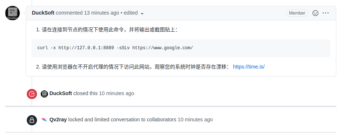
Task: Show the comment's edit history via "edited"
Action: pos(131,13)
